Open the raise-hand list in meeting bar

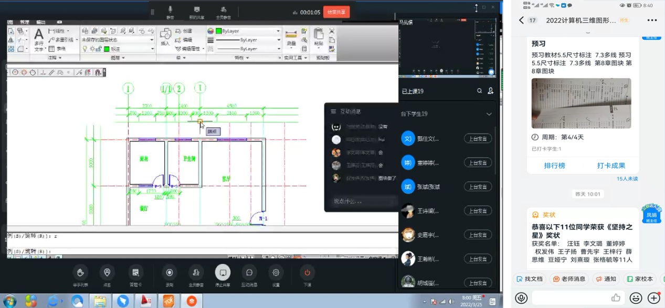[80, 275]
